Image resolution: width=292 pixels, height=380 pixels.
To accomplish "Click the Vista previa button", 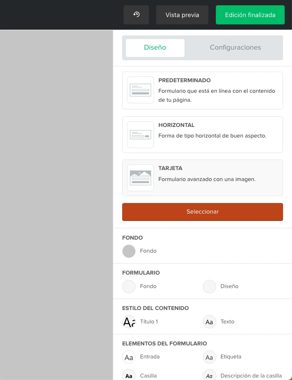I will (182, 15).
